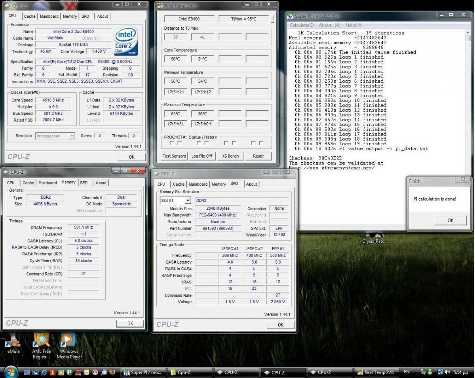Click volume speaker icon in system tray

(x=447, y=372)
